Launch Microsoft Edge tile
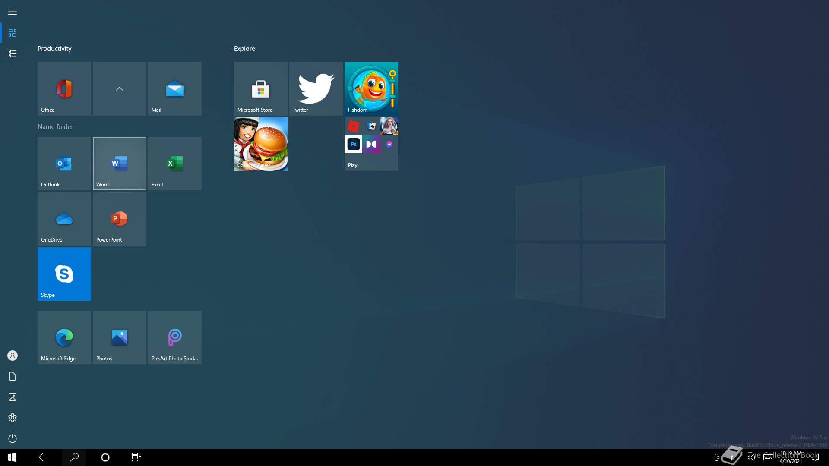Viewport: 829px width, 466px height. pyautogui.click(x=64, y=337)
